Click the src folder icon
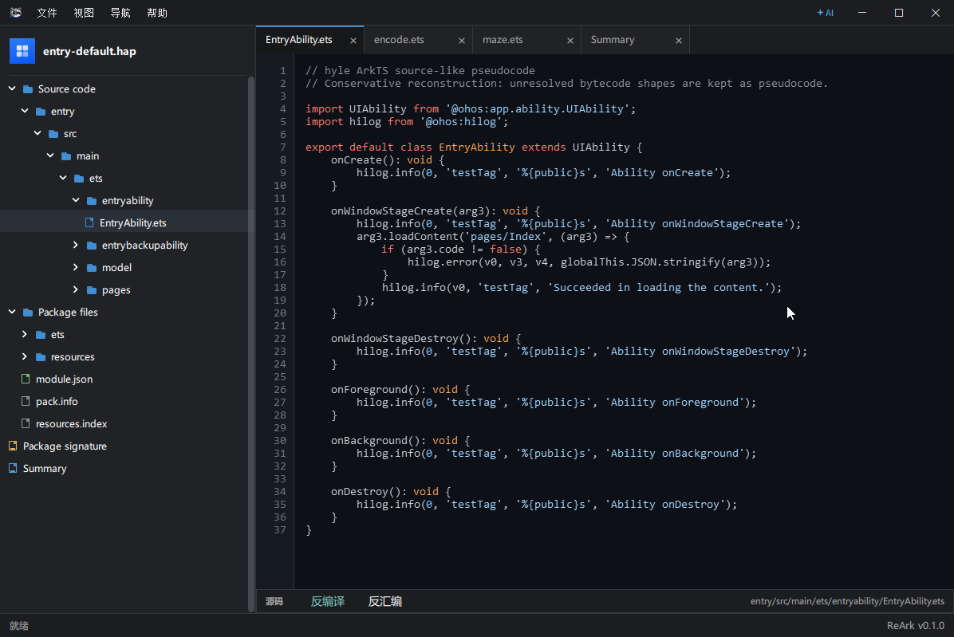Viewport: 954px width, 637px height. coord(53,134)
